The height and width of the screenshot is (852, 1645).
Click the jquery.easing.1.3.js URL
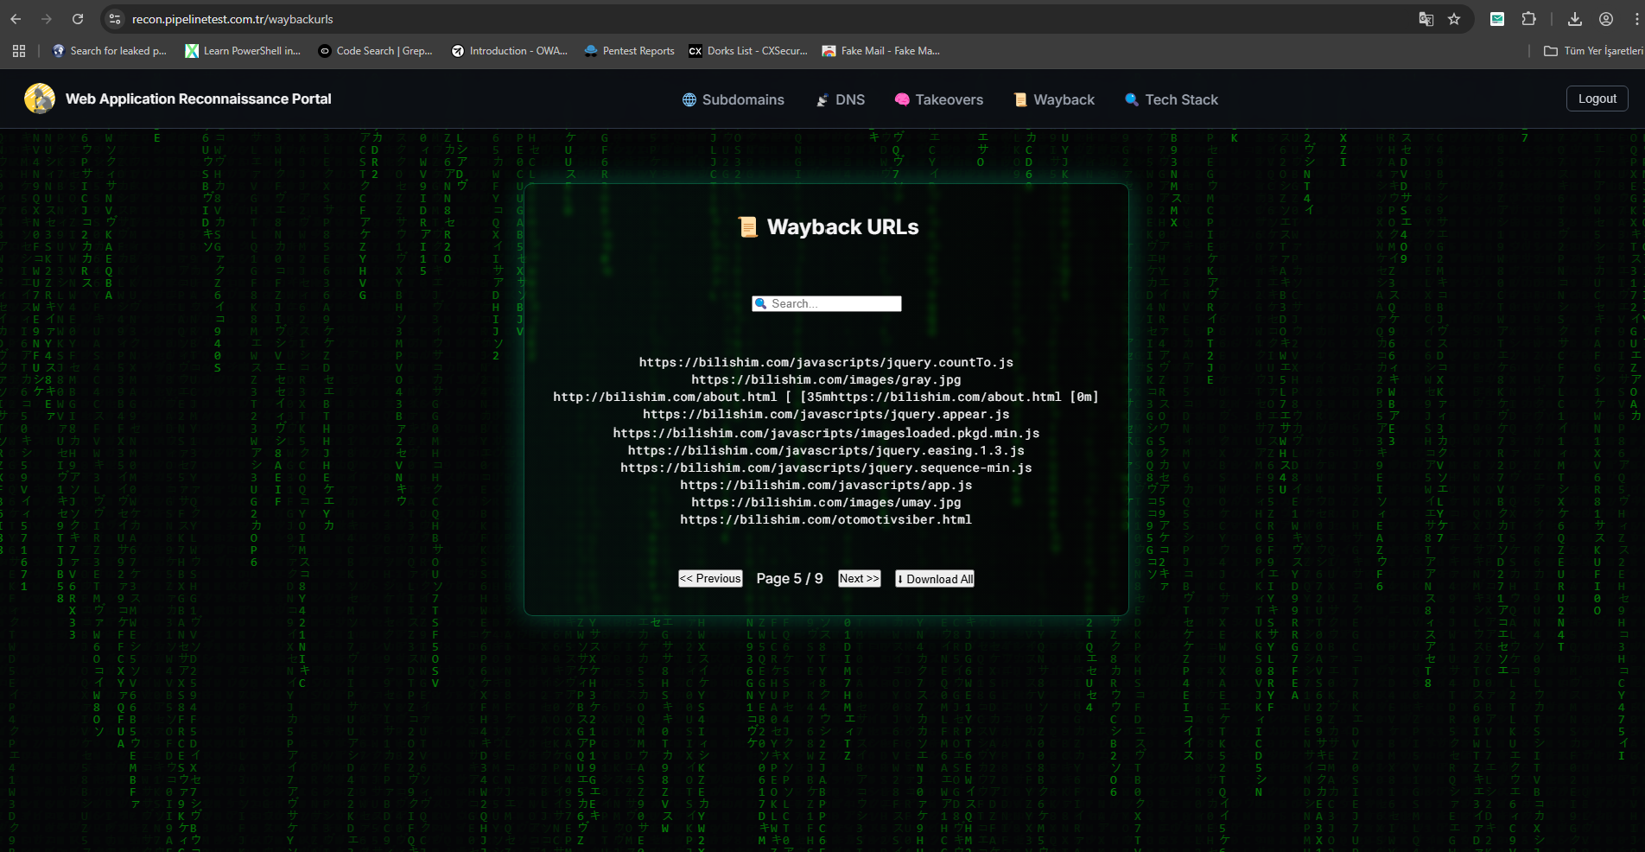(826, 450)
